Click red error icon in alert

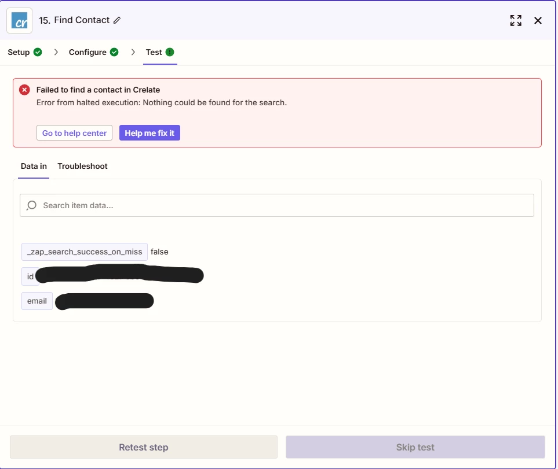coord(24,90)
